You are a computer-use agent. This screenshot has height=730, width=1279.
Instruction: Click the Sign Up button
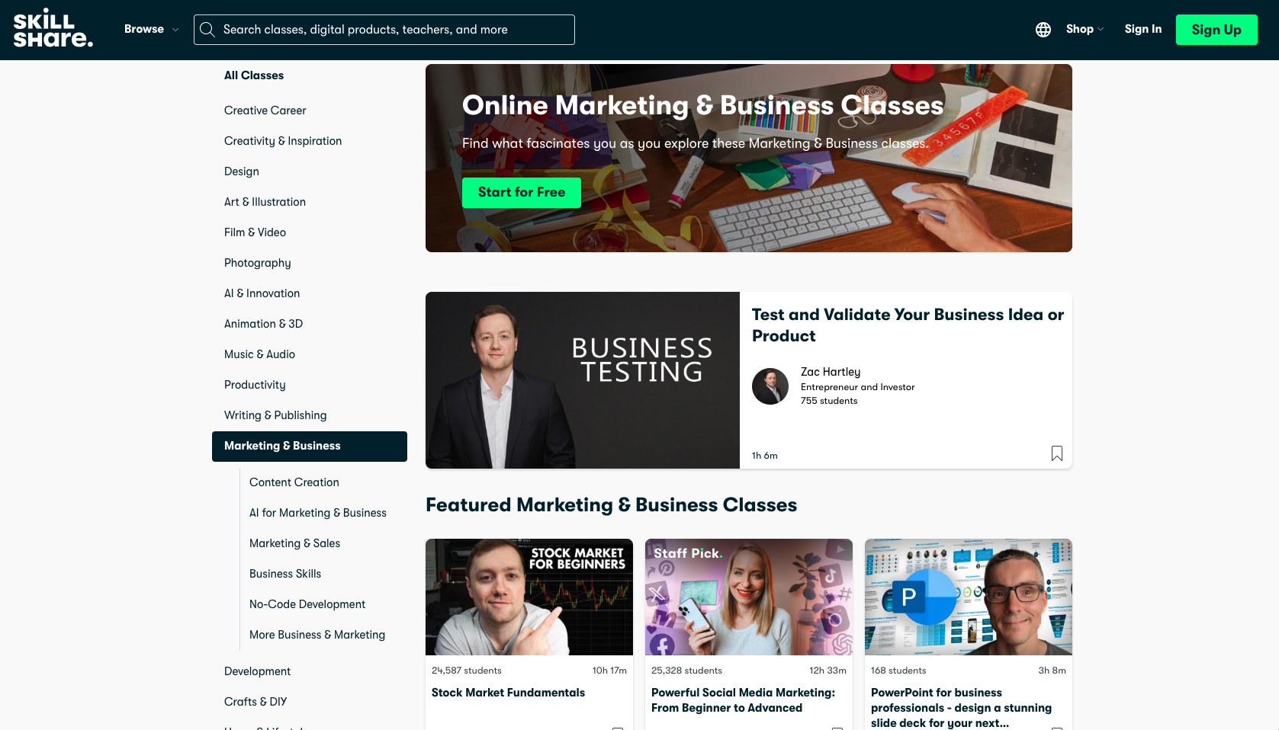pos(1216,30)
